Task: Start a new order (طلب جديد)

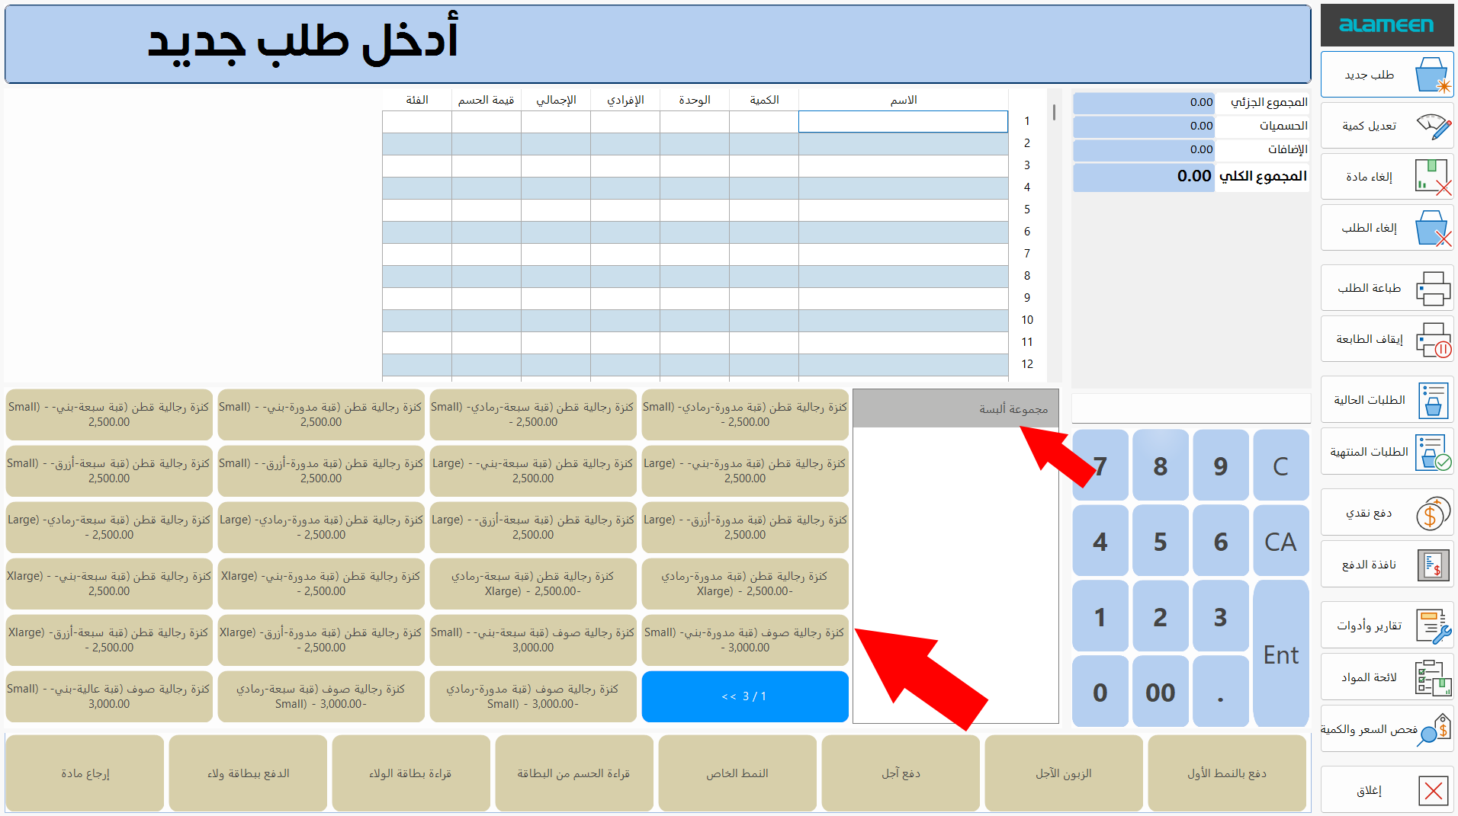Action: tap(1386, 73)
